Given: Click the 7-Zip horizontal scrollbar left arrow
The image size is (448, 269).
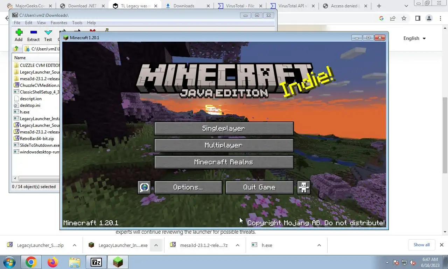Looking at the screenshot, I should (x=15, y=179).
